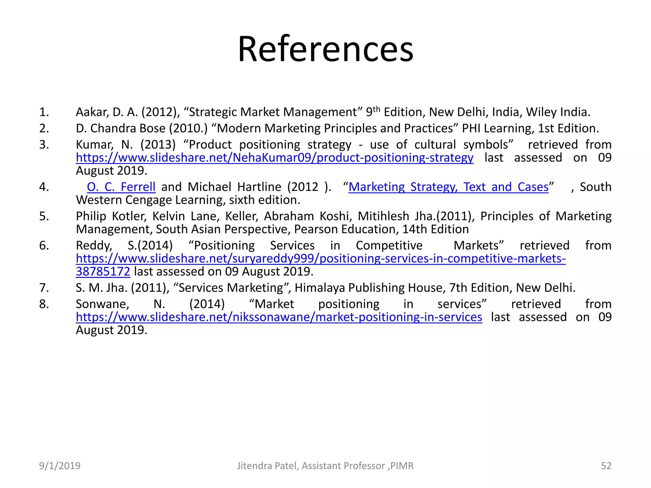The image size is (651, 488).
Task: Click the 38785172 link continuation
Action: pos(103,272)
